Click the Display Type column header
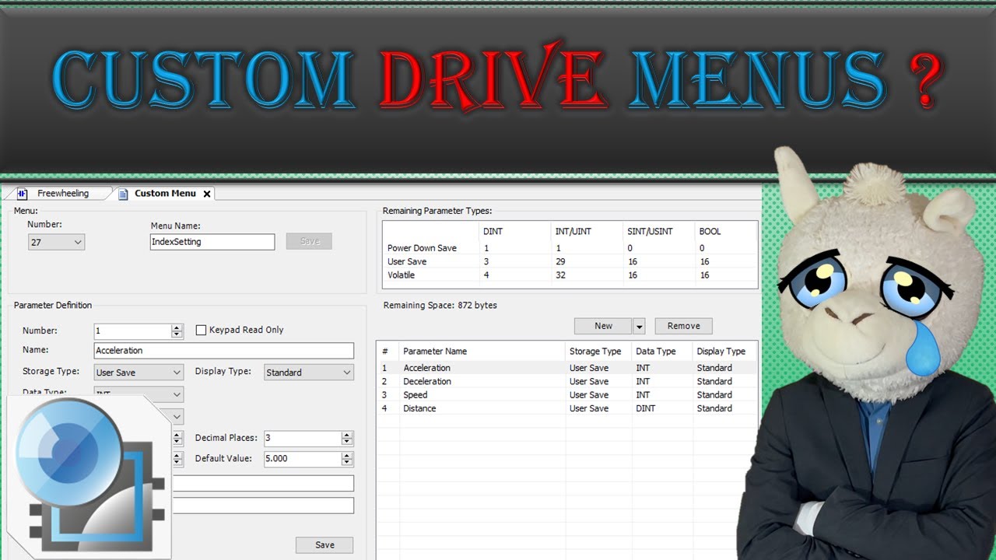 721,352
